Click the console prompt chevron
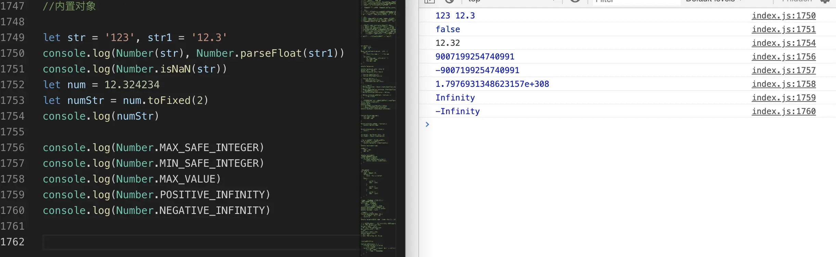Viewport: 836px width, 257px height. 427,124
